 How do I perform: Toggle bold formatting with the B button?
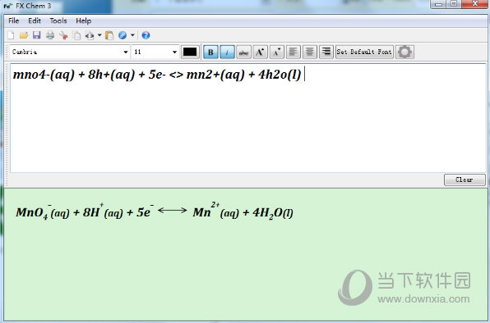pos(210,52)
